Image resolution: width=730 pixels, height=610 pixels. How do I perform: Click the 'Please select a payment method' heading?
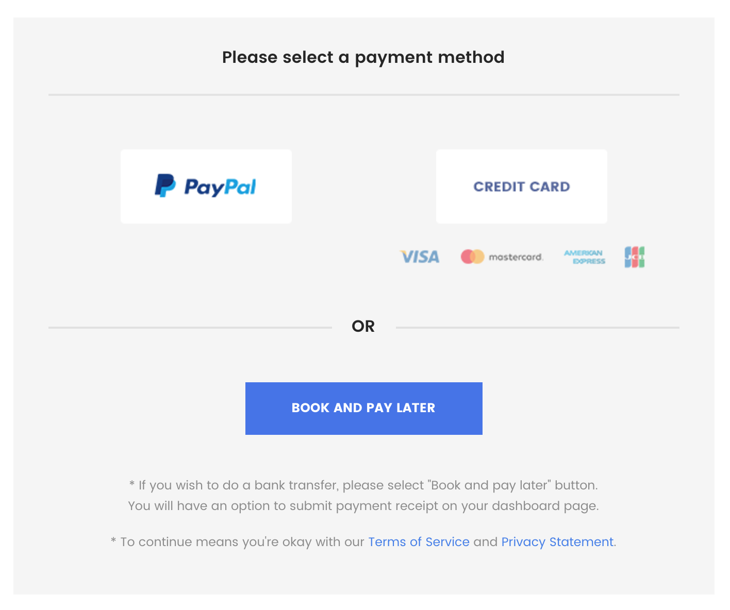tap(363, 57)
